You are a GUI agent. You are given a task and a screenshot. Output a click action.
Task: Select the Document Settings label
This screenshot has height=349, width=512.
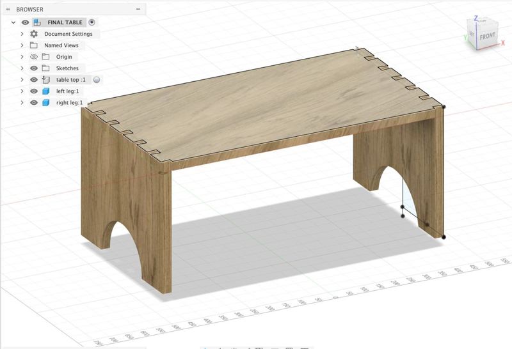click(x=68, y=34)
